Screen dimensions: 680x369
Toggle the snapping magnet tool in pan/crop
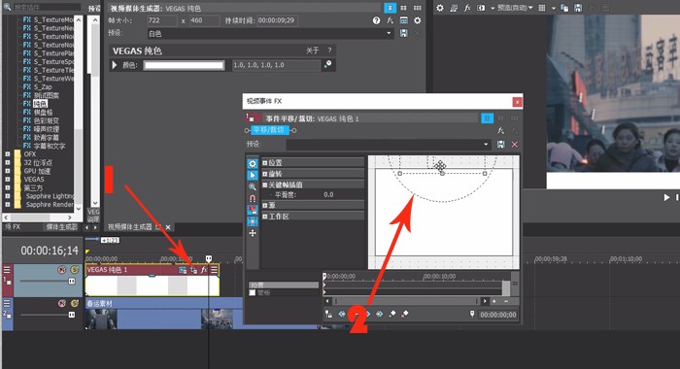coord(253,199)
